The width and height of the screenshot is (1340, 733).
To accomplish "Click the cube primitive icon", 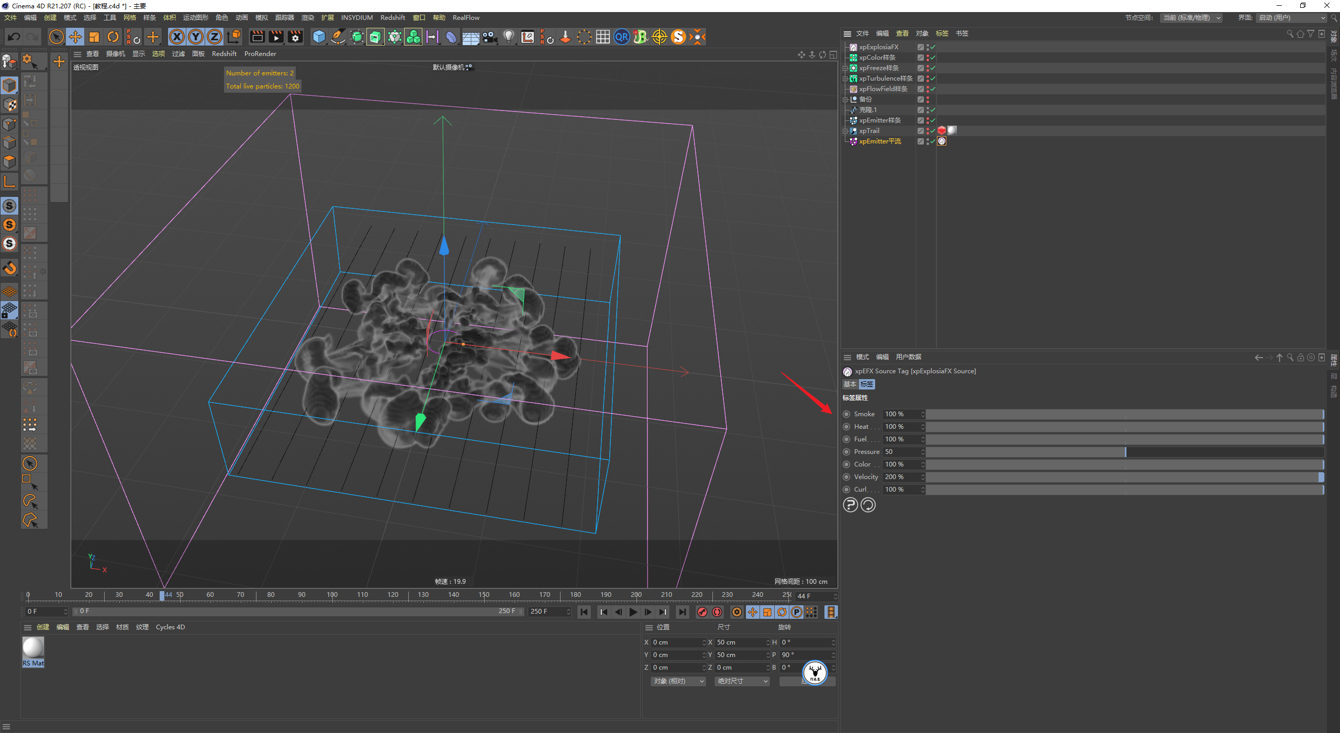I will 319,37.
